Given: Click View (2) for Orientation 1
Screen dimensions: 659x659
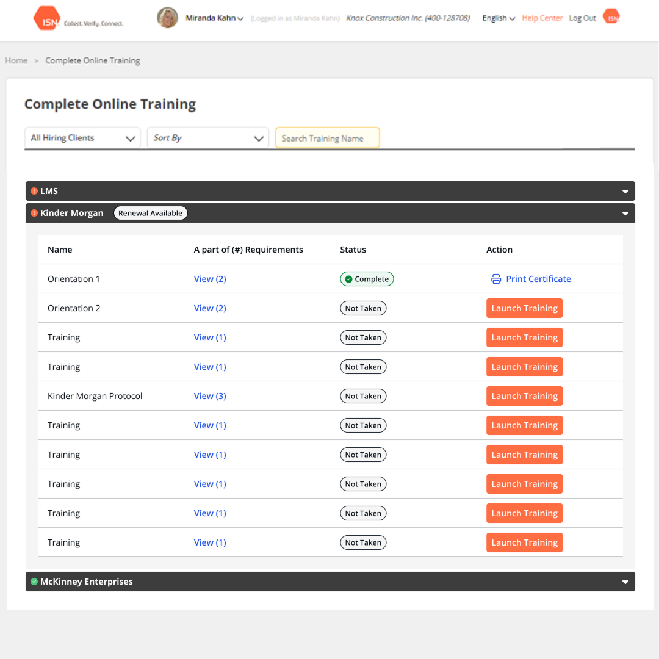Looking at the screenshot, I should (210, 279).
